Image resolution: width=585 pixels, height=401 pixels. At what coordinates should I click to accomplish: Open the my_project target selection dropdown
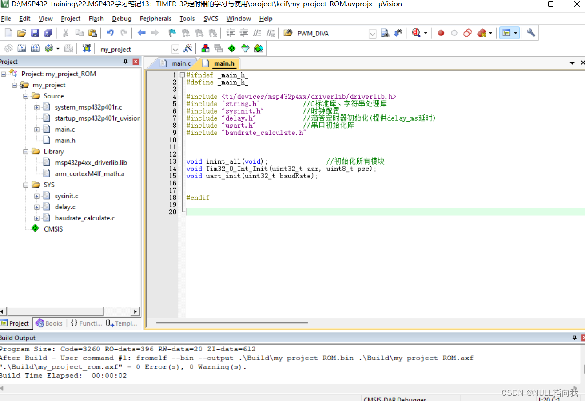tap(175, 49)
